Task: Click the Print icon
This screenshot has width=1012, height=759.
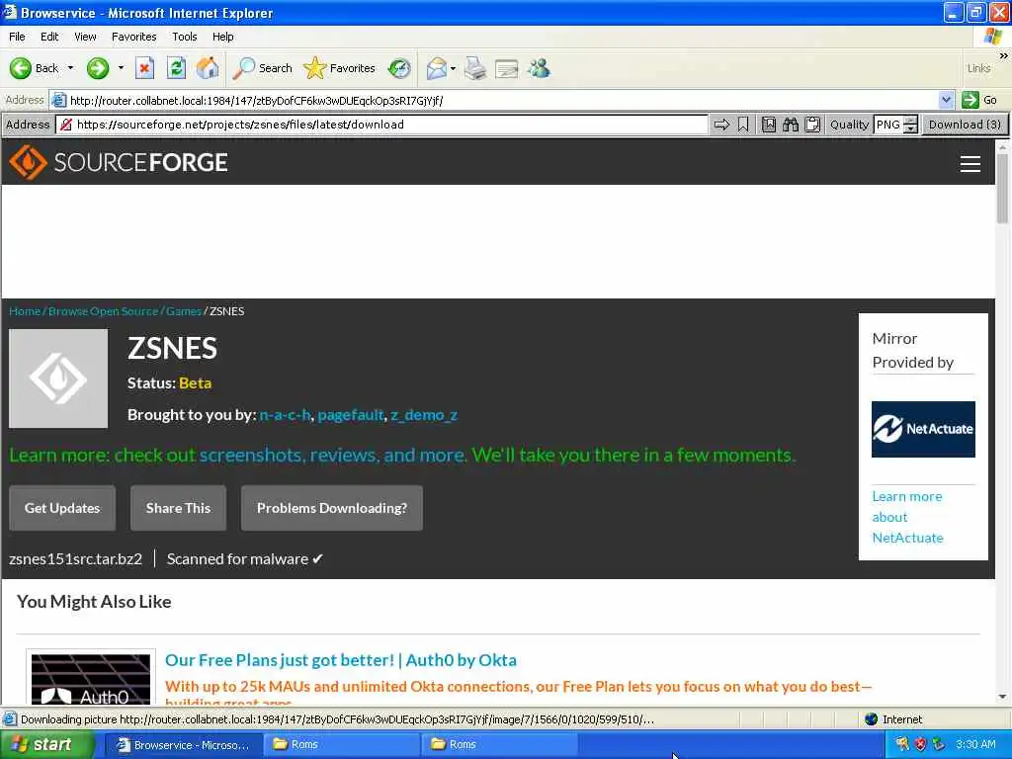Action: [475, 68]
